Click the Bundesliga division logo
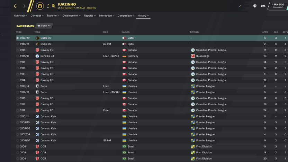This screenshot has height=162, width=288. 193,56
